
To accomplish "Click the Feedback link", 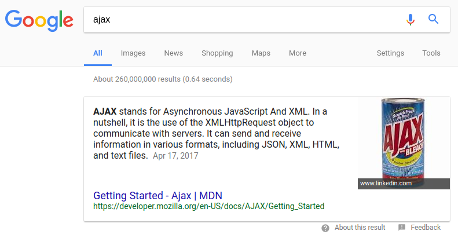I will point(426,228).
